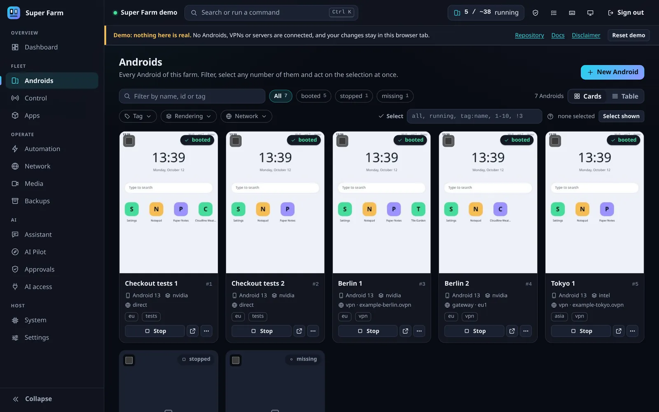Focus the Filter by name, id or tag field
Screen dimensions: 659x412
pos(192,96)
